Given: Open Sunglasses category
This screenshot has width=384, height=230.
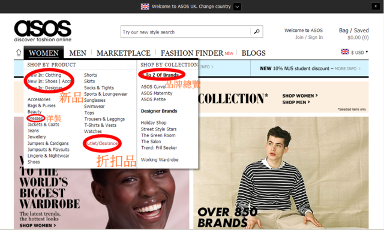Looking at the screenshot, I should point(95,100).
